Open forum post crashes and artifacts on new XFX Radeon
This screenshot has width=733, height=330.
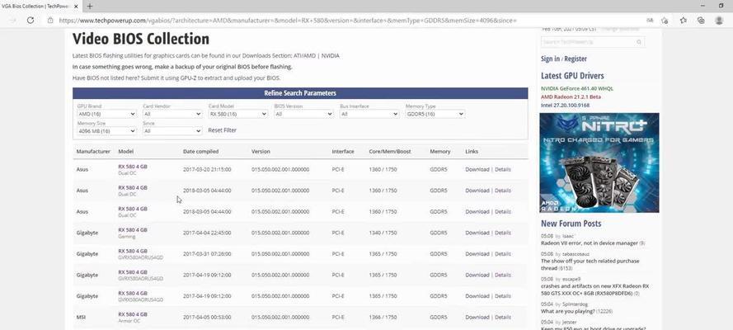[x=595, y=290]
